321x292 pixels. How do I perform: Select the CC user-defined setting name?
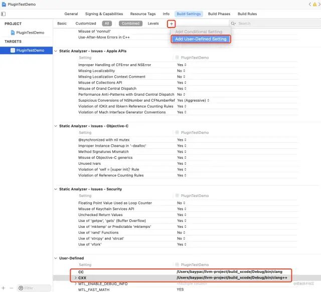(x=81, y=272)
